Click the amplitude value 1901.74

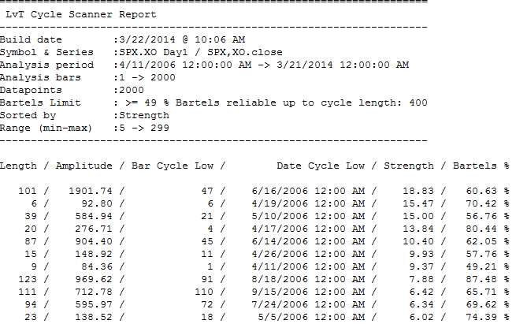coord(90,191)
